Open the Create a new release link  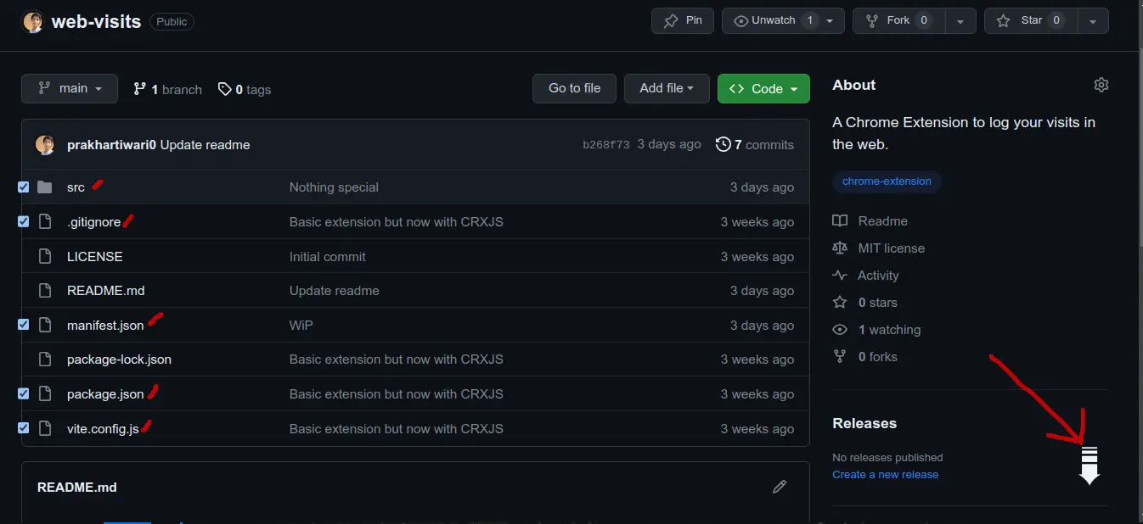(x=885, y=474)
